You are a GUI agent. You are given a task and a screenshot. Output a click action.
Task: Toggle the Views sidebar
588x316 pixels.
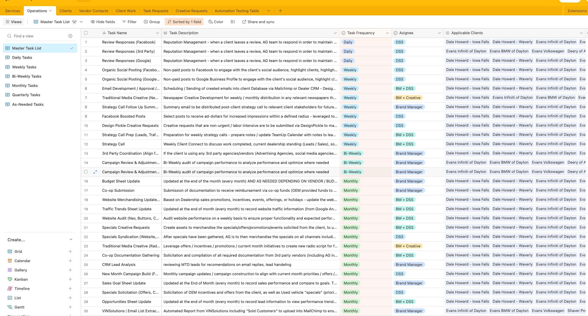(x=14, y=22)
